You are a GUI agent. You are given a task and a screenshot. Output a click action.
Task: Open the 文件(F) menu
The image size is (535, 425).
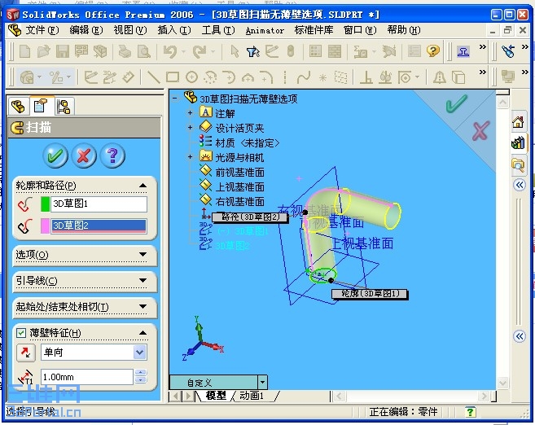pyautogui.click(x=42, y=30)
